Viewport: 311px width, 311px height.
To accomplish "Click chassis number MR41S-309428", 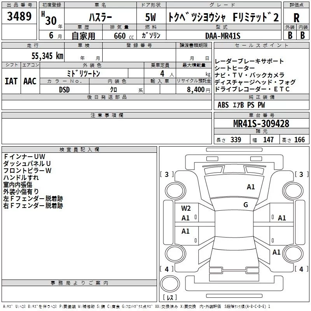I will point(261,124).
